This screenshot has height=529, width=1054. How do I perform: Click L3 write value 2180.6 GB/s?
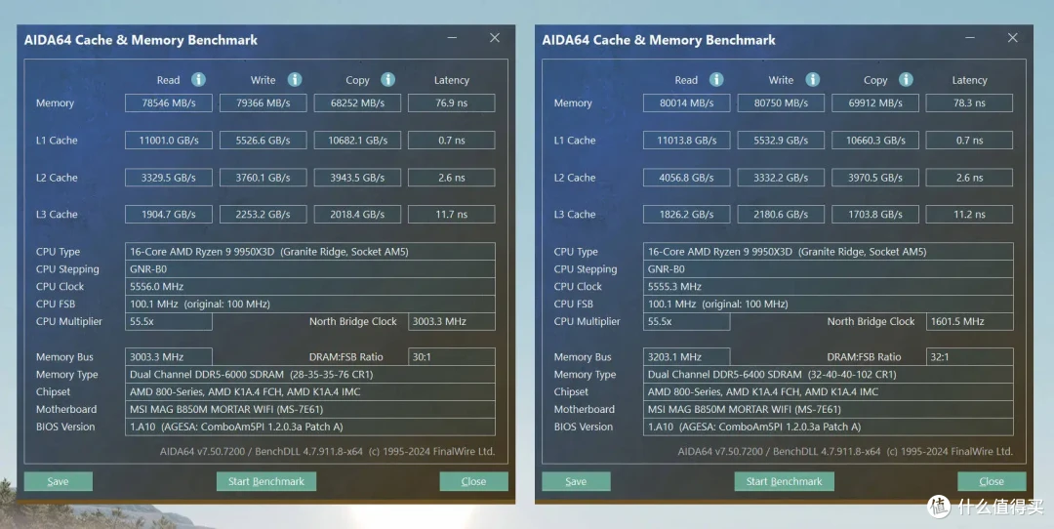coord(781,215)
